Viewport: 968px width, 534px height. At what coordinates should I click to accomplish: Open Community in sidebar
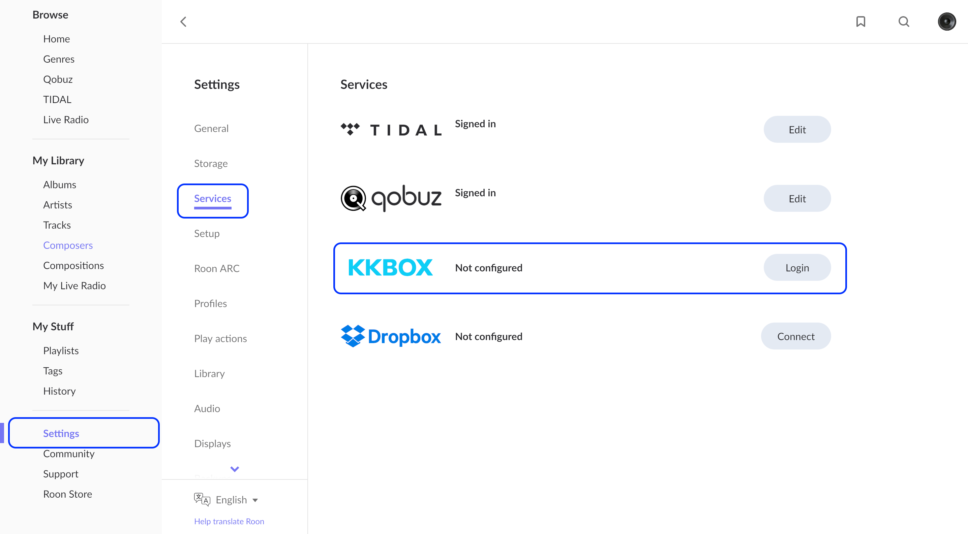(69, 454)
